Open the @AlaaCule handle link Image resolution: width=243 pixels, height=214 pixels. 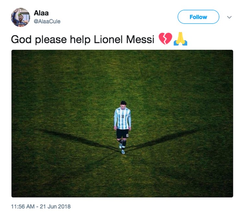[47, 21]
